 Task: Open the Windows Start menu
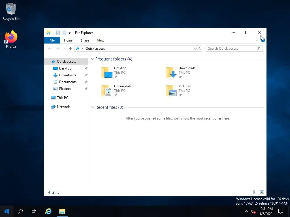(x=7, y=211)
